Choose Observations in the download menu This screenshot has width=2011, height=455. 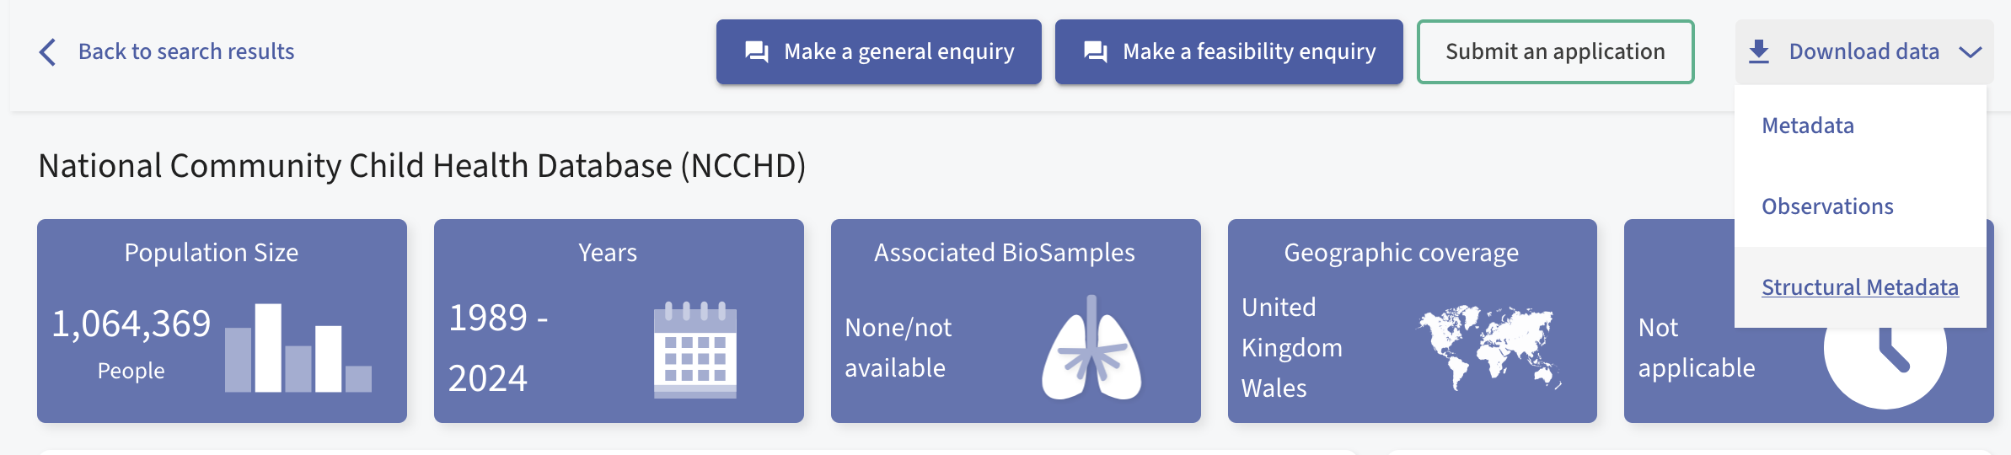[1827, 206]
